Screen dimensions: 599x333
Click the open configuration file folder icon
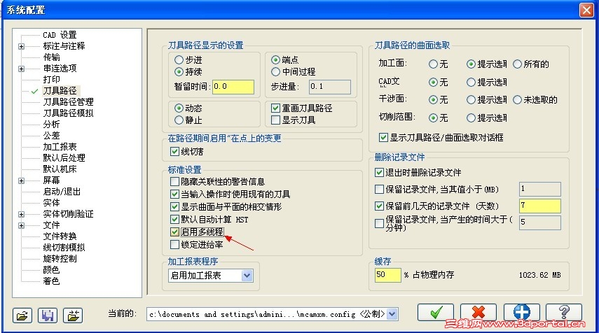pos(22,316)
